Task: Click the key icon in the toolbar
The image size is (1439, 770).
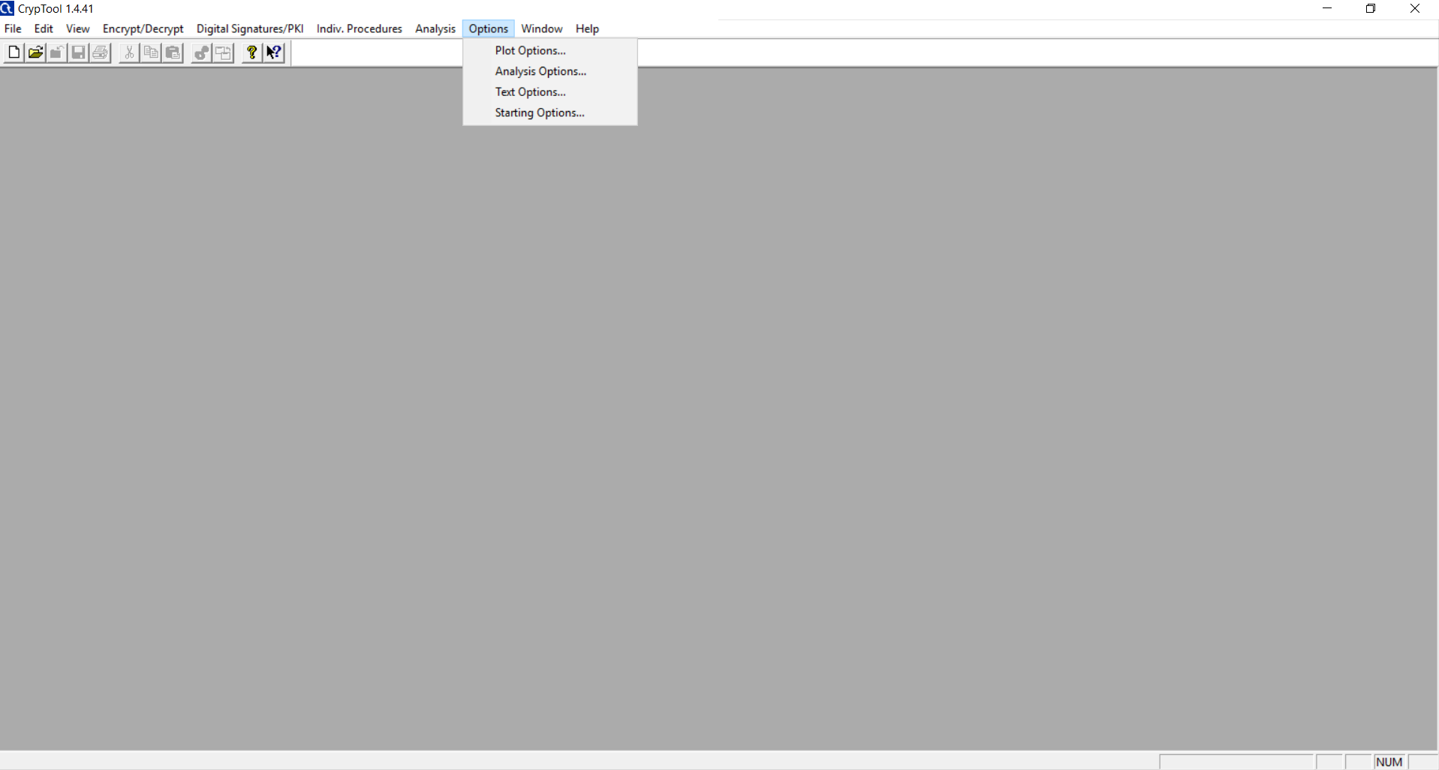Action: 201,52
